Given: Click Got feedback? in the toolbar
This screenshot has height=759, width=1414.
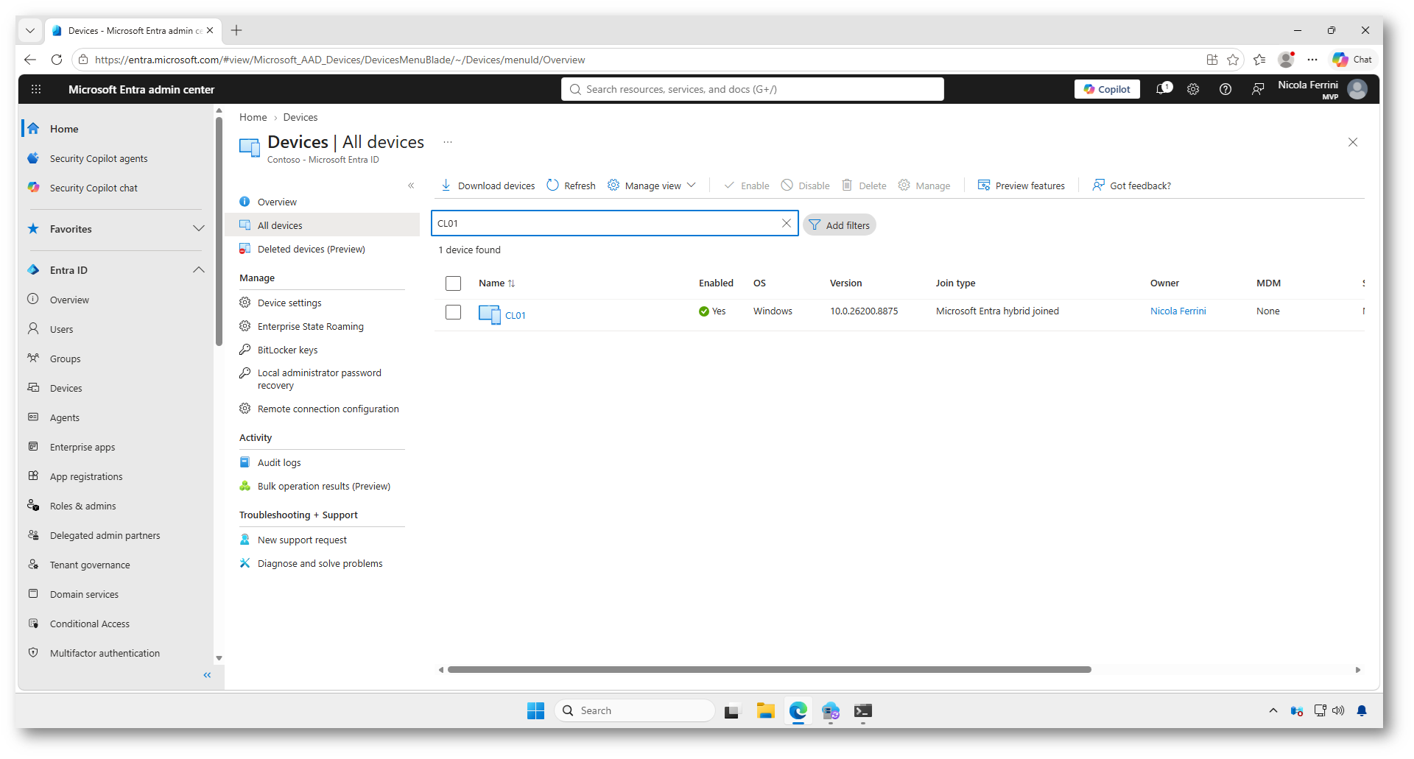Looking at the screenshot, I should 1131,186.
